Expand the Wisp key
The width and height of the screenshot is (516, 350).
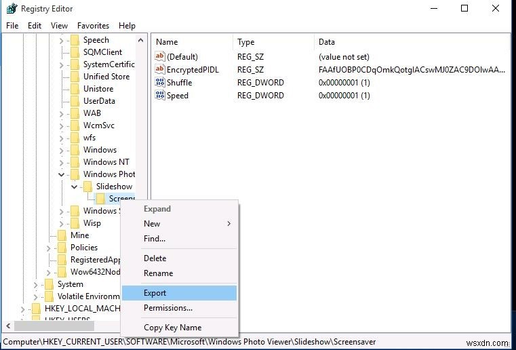[62, 224]
